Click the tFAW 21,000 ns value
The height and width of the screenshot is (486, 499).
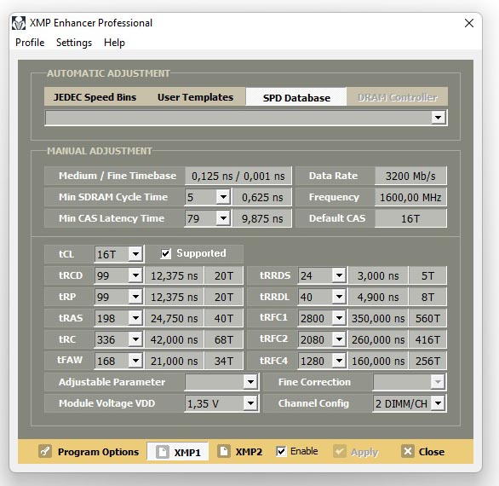click(174, 361)
